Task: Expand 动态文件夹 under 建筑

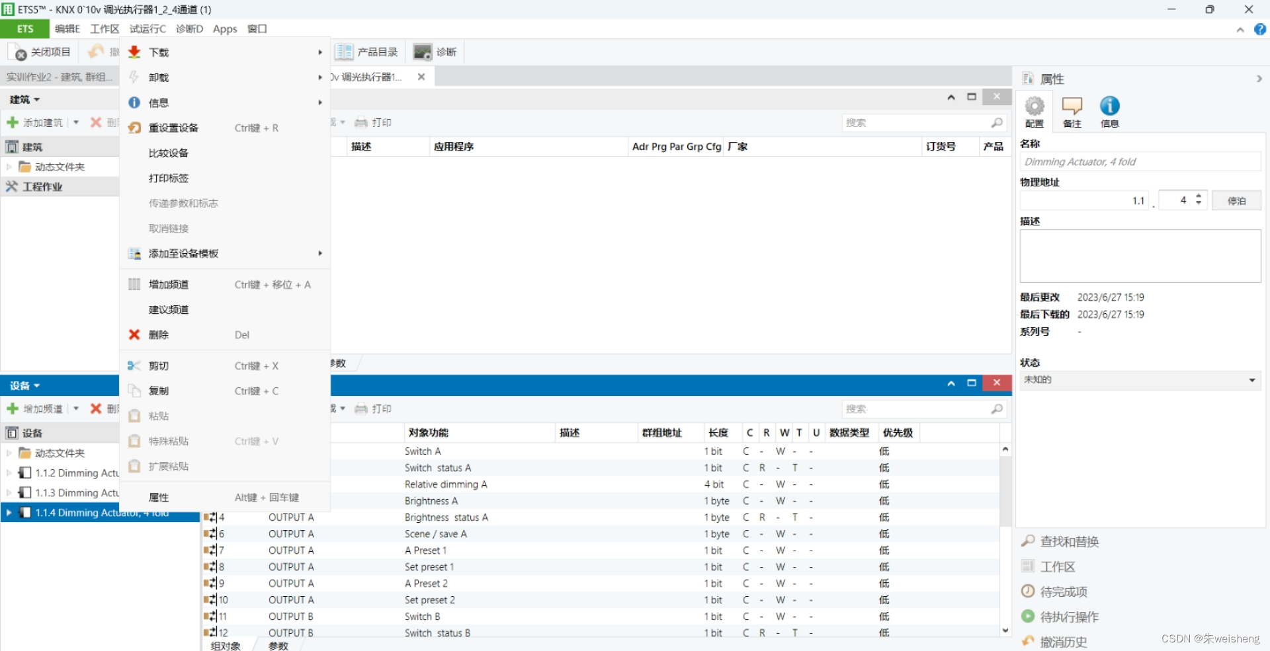Action: pyautogui.click(x=9, y=167)
